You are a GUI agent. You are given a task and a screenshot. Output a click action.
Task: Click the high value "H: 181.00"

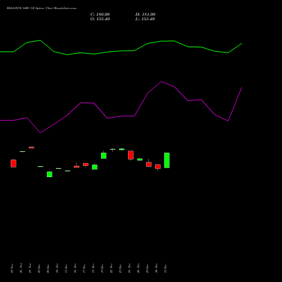[x=146, y=15]
